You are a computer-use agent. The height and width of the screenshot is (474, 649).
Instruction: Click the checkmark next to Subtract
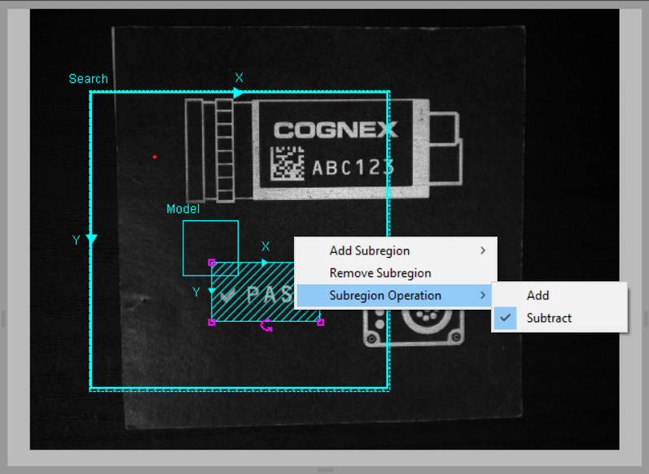506,318
